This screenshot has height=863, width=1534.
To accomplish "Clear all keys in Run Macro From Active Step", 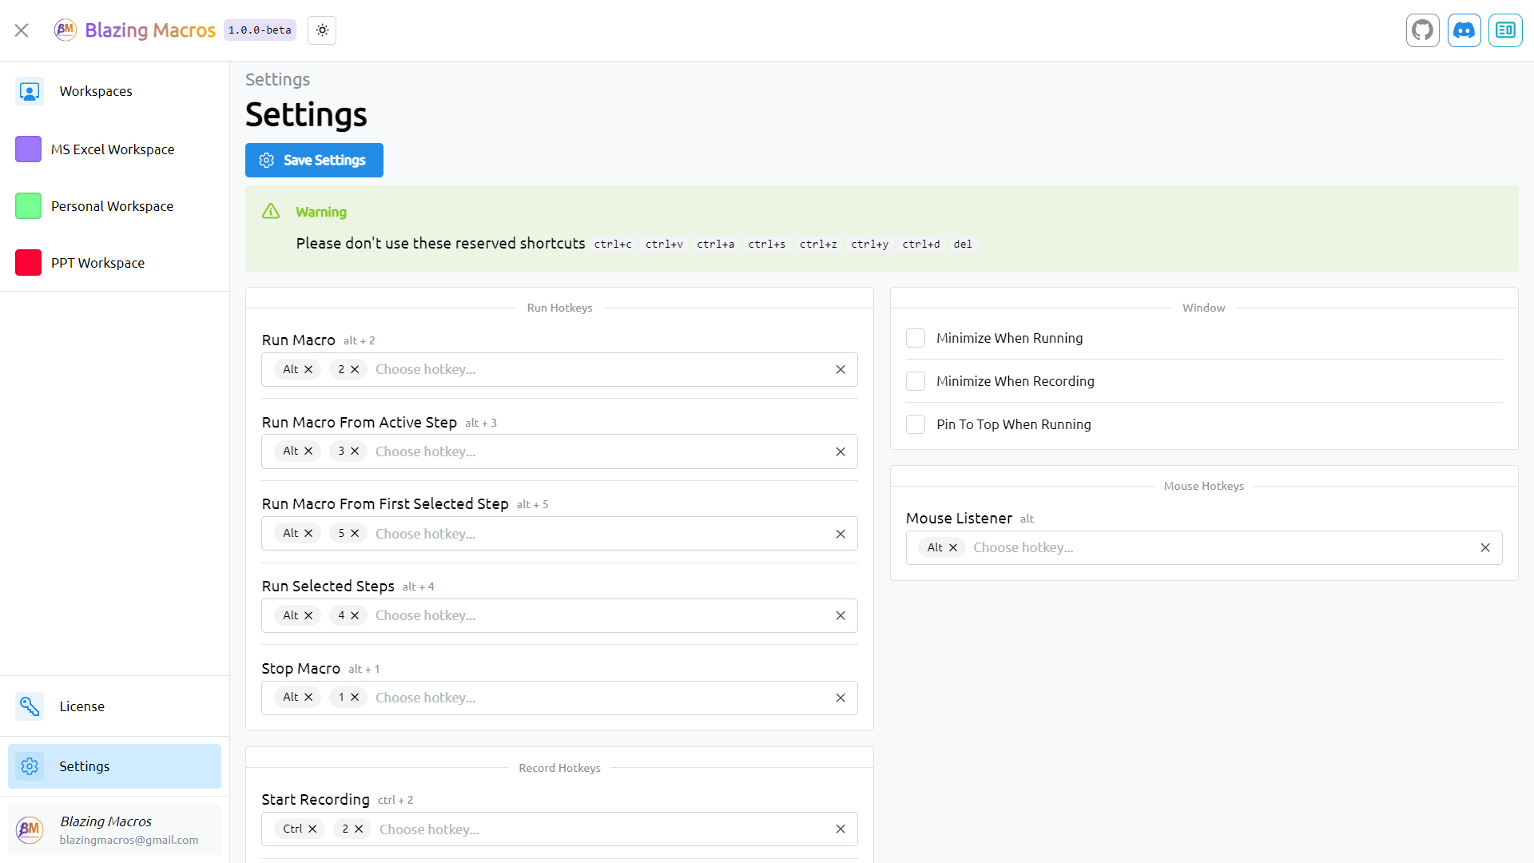I will (x=841, y=451).
